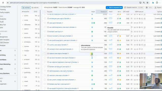Expand the 'купить' keyword group
This screenshot has width=162, height=91.
[x=23, y=16]
